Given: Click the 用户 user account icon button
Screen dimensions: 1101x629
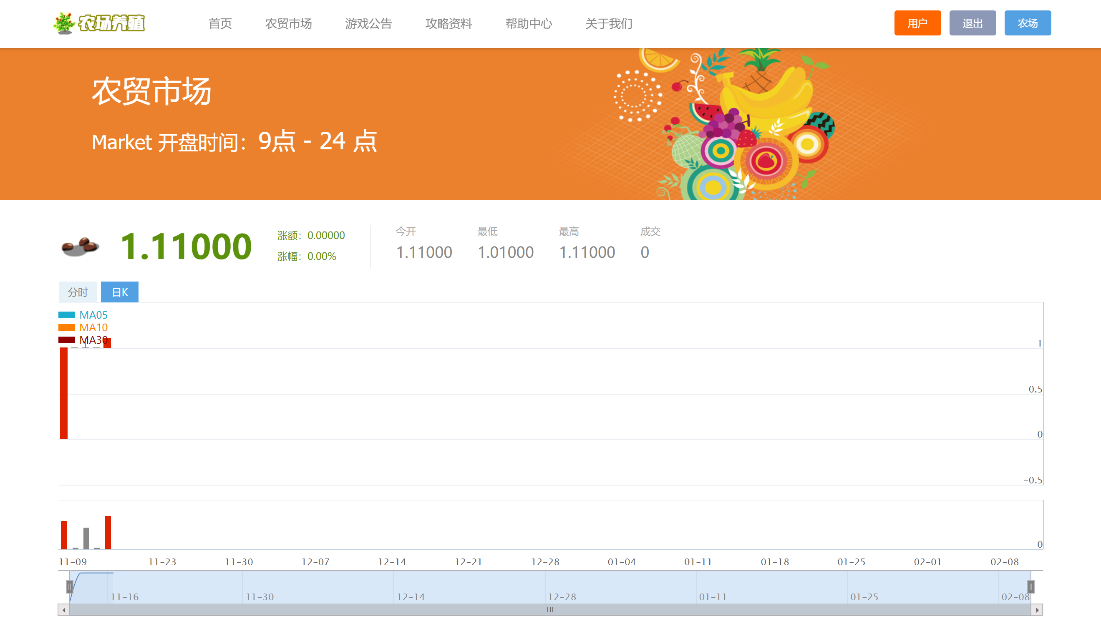Looking at the screenshot, I should (x=917, y=23).
